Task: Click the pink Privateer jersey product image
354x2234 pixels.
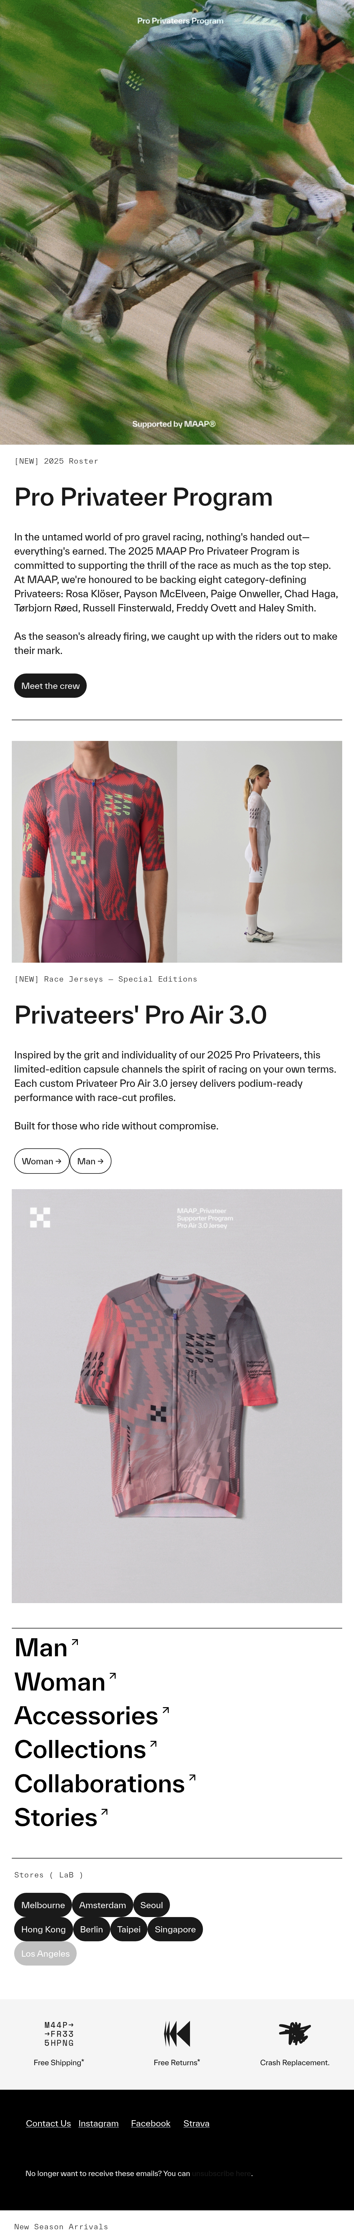Action: click(177, 1396)
